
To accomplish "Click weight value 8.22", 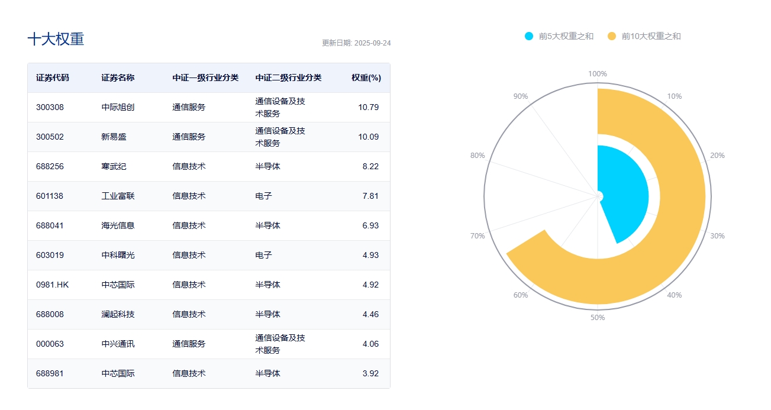I will [370, 166].
